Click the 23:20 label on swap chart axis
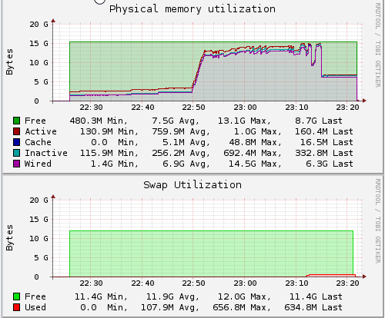This screenshot has height=318, width=385. (347, 283)
